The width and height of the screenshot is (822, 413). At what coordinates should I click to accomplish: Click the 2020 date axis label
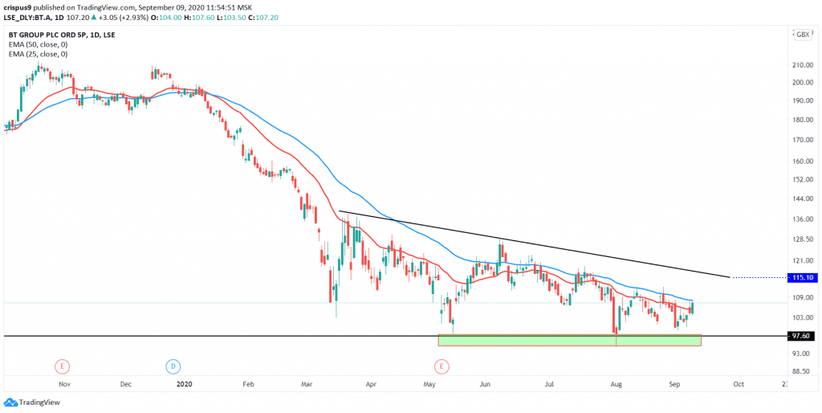click(x=184, y=384)
